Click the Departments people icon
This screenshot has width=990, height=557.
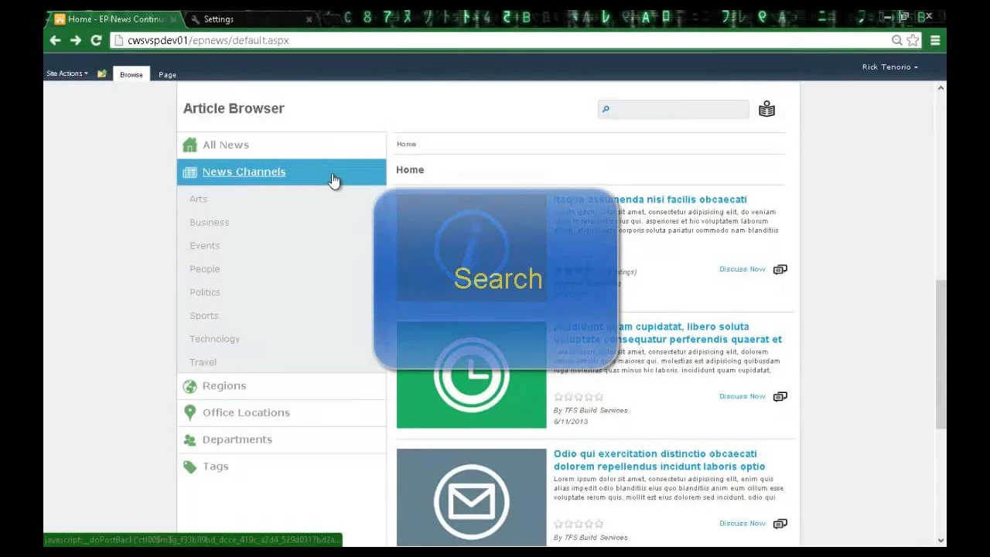[x=189, y=440]
